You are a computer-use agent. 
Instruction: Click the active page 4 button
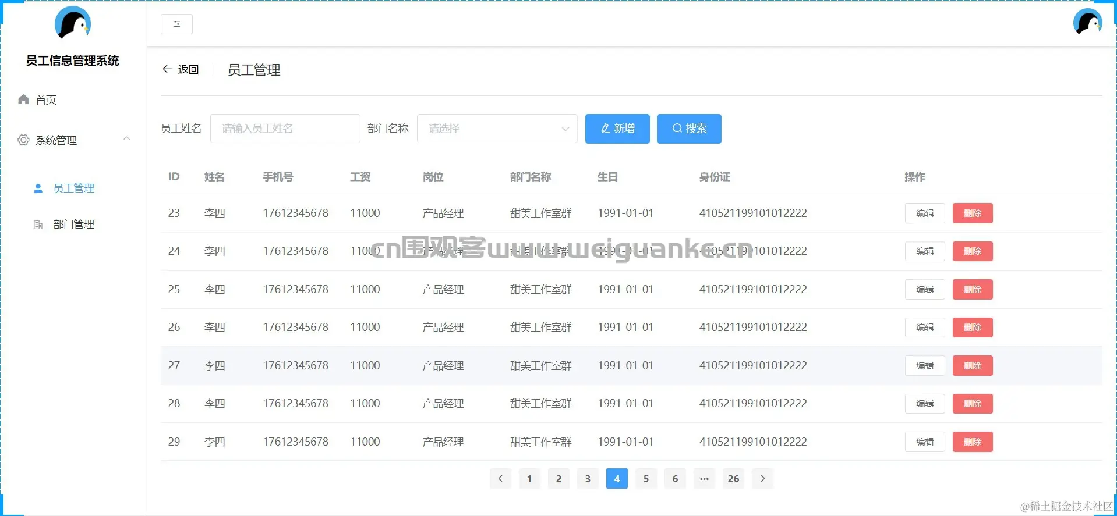click(617, 479)
